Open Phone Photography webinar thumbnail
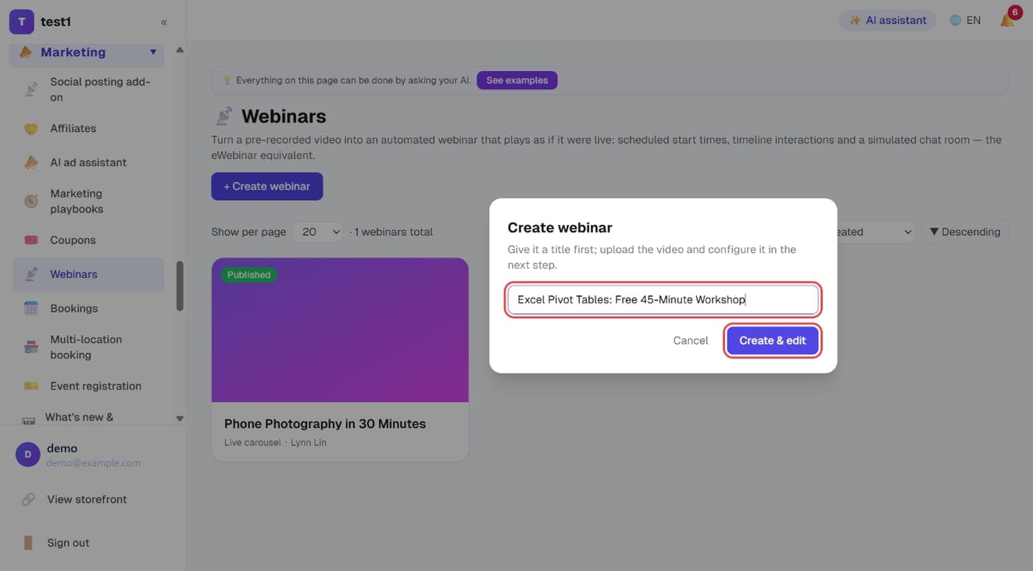 (340, 330)
